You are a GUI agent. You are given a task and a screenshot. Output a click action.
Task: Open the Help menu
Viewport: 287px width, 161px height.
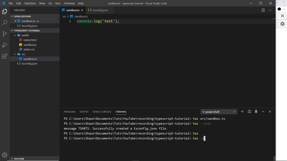pyautogui.click(x=81, y=3)
